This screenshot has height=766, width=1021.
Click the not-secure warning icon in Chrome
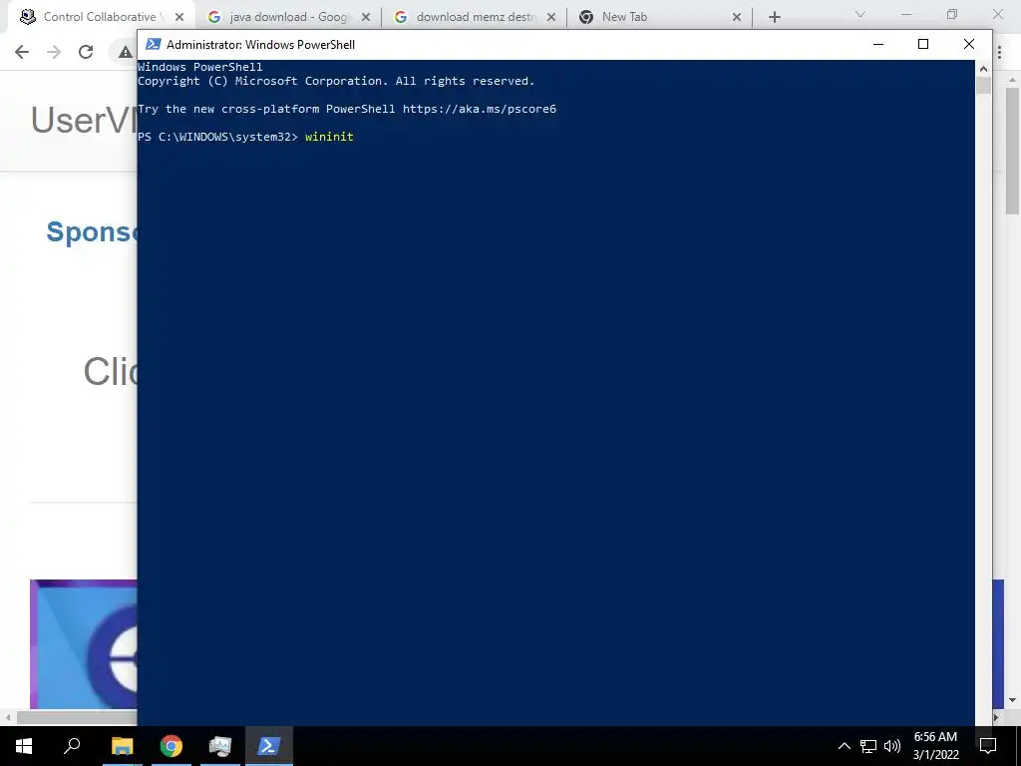click(x=125, y=52)
